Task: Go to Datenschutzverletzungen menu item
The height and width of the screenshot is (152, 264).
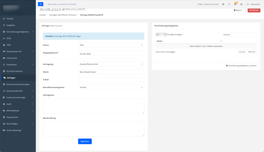Action: click(18, 84)
